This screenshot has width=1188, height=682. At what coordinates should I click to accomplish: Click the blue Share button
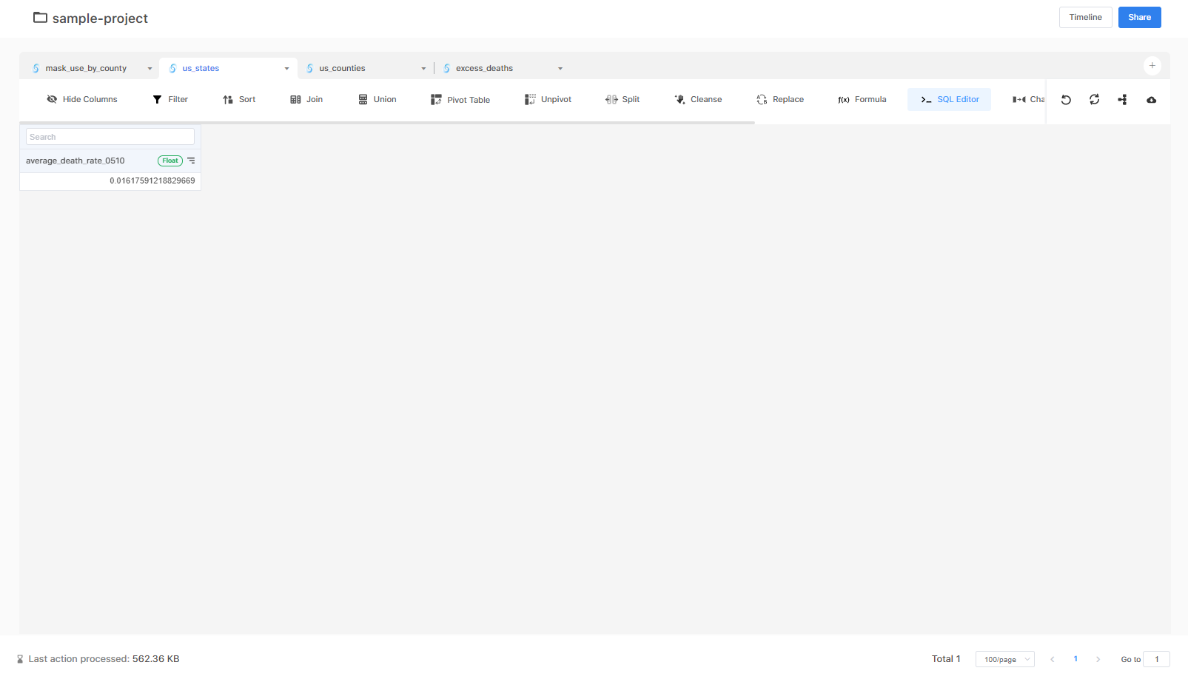[1139, 17]
